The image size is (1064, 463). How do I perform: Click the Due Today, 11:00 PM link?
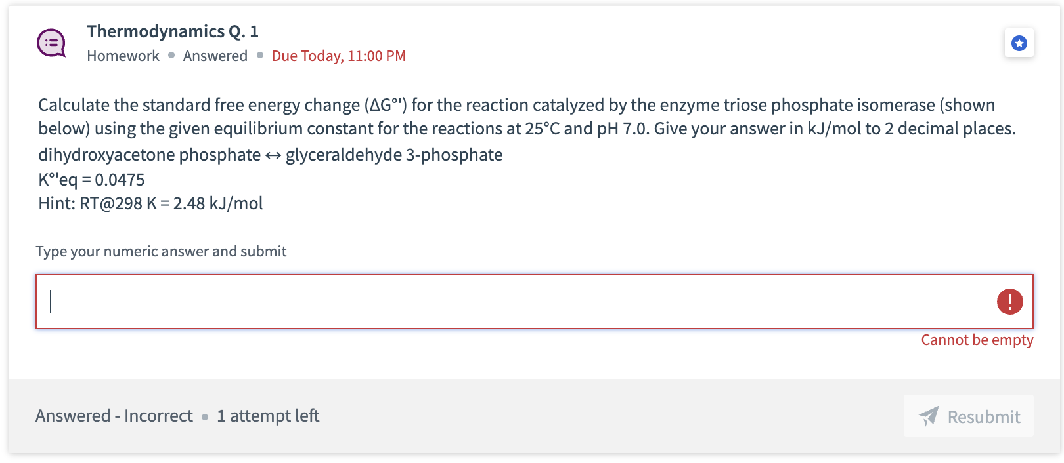(338, 56)
